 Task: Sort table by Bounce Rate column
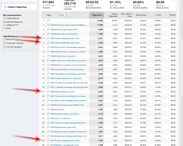(x=140, y=15)
